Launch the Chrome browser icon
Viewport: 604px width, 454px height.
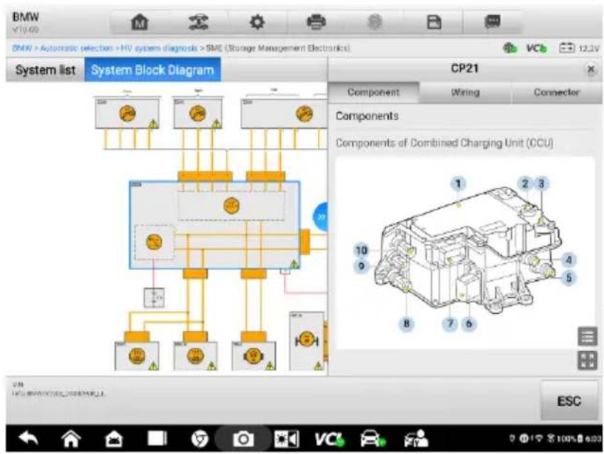pos(200,439)
